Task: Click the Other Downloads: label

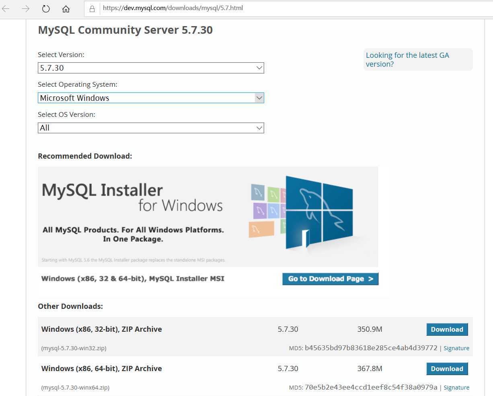Action: coord(70,306)
